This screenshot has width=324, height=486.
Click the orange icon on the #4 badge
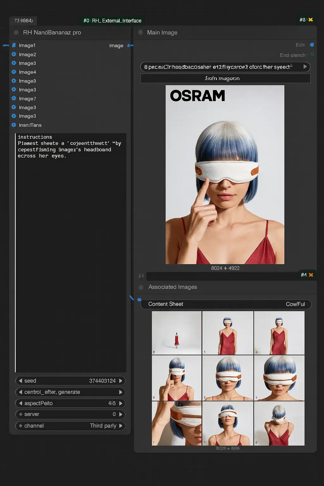[311, 275]
